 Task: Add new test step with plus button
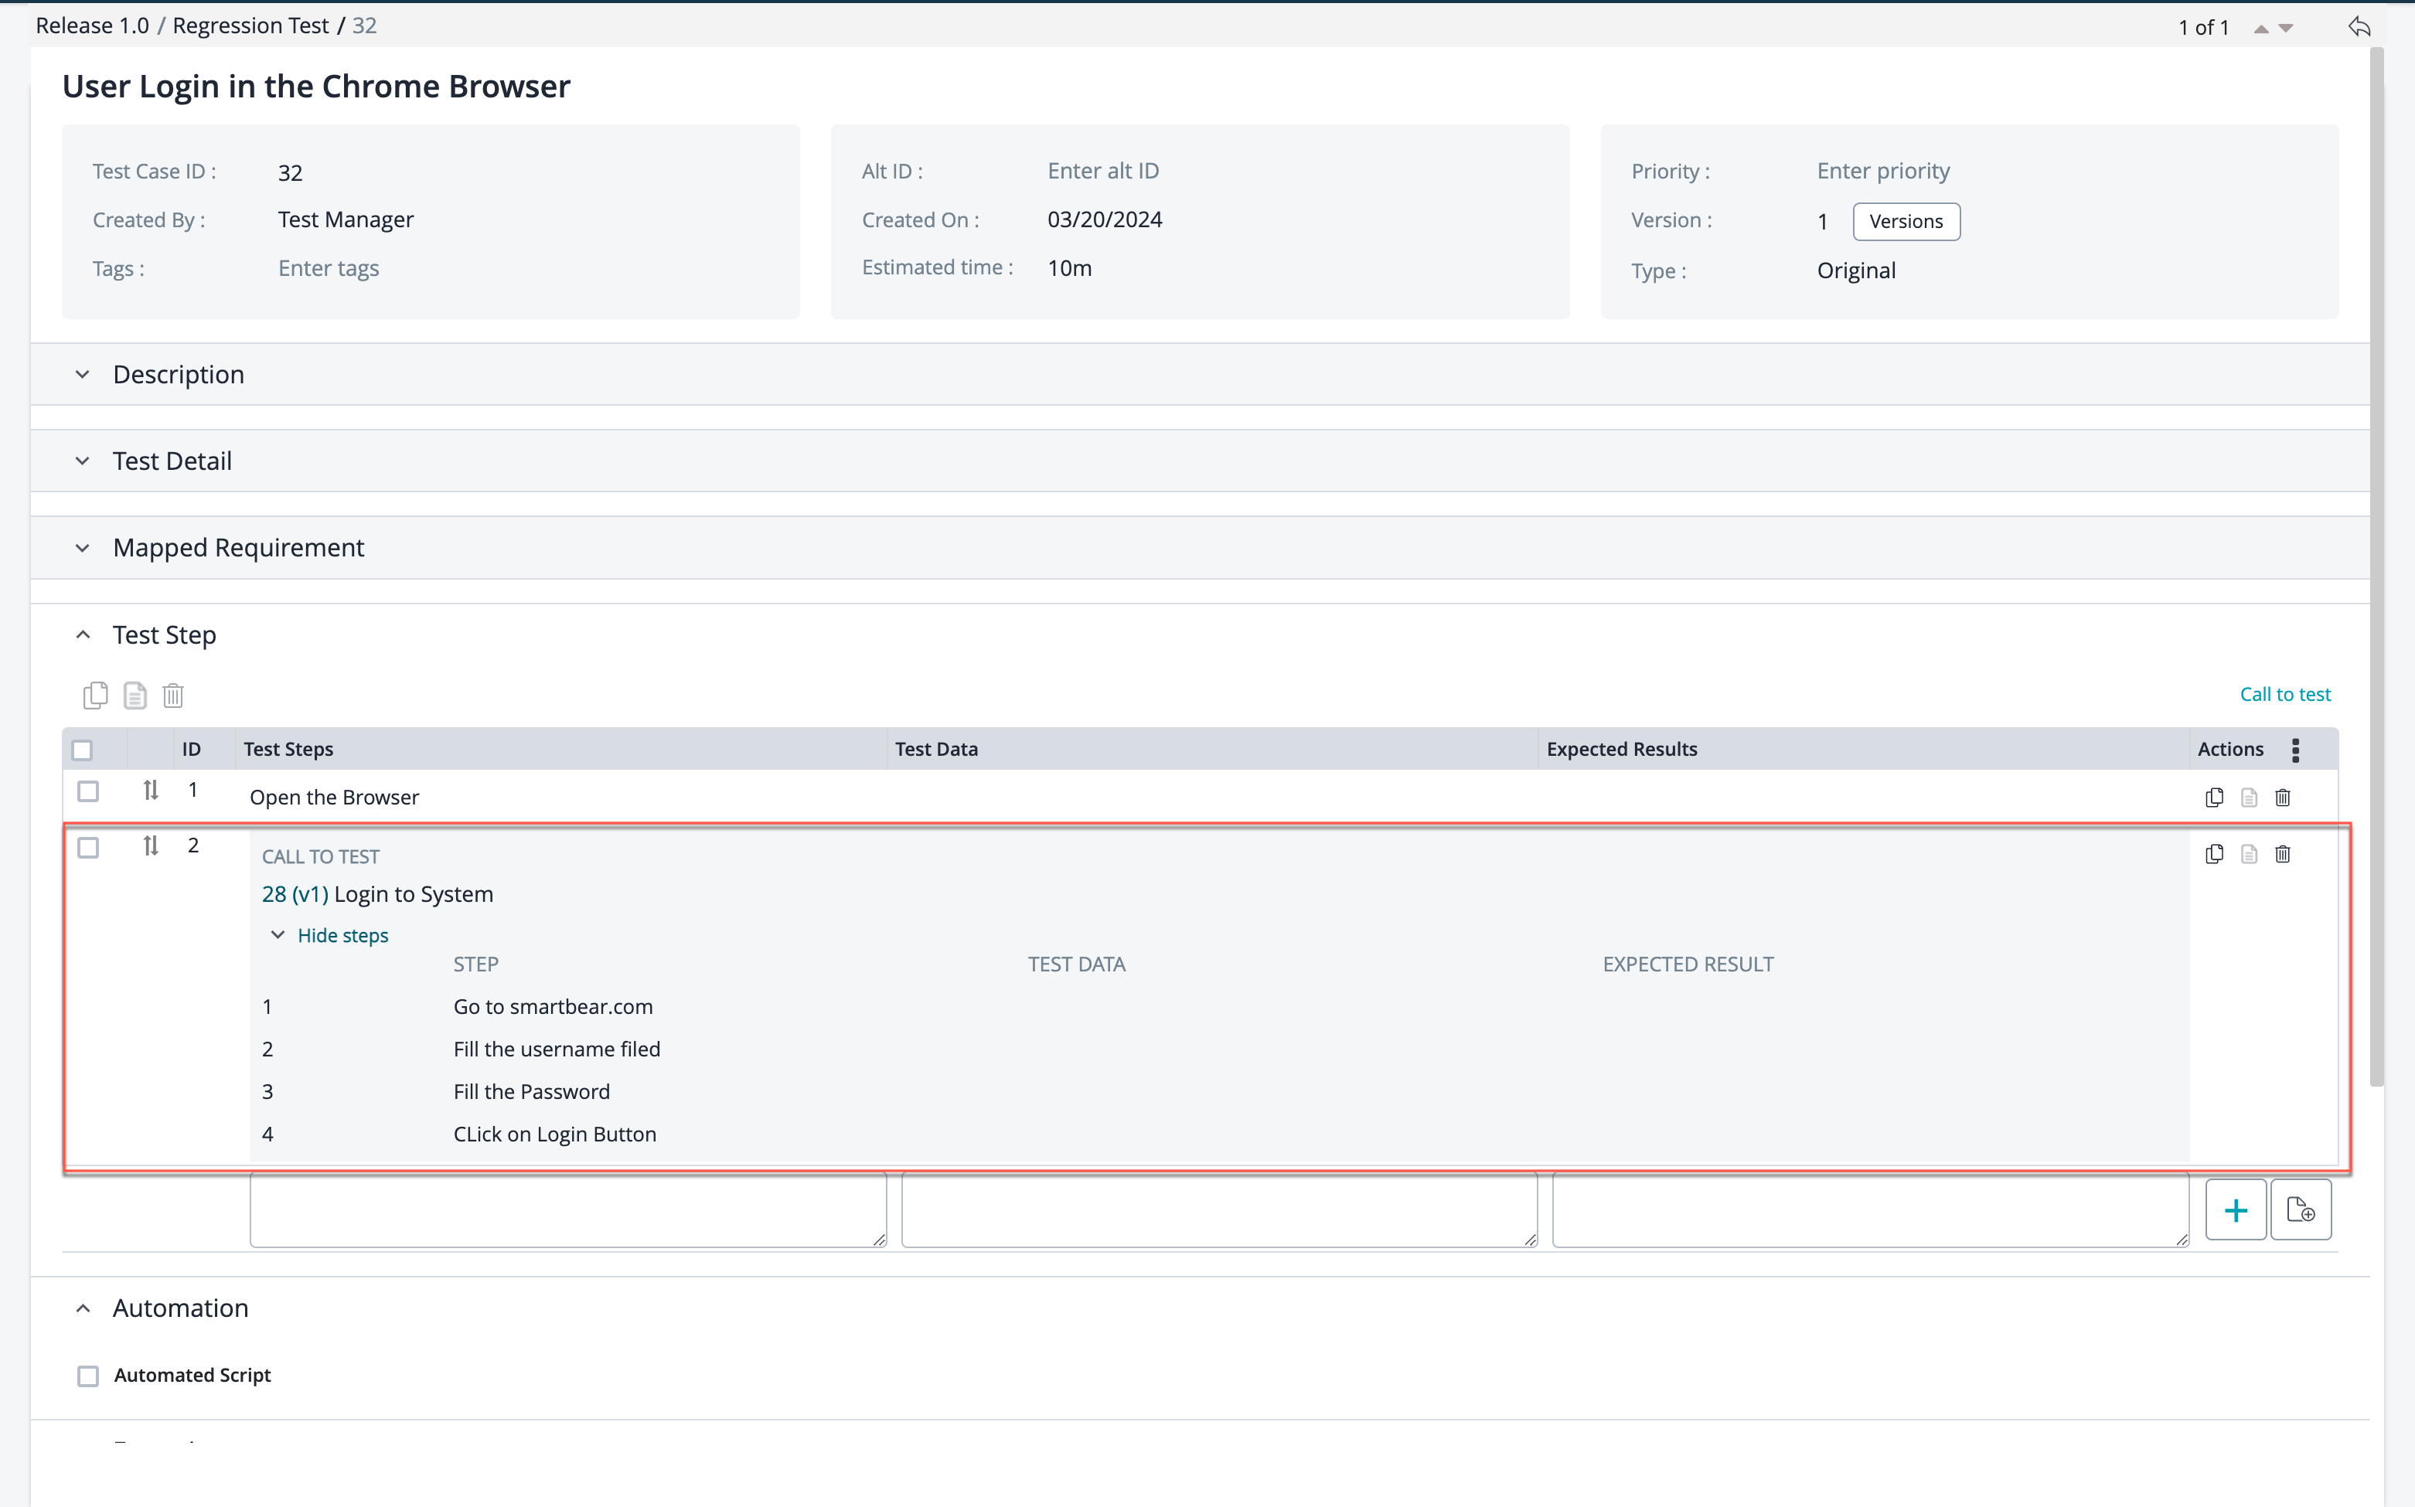click(x=2236, y=1210)
